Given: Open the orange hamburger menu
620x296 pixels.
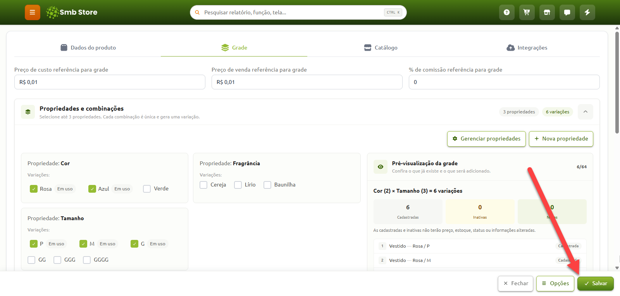Looking at the screenshot, I should click(x=33, y=12).
